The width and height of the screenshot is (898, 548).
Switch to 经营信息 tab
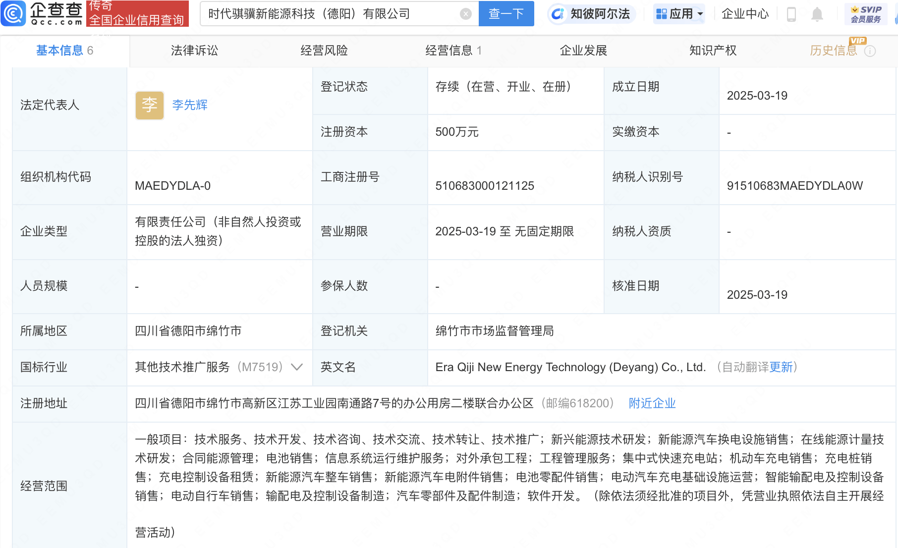(453, 51)
